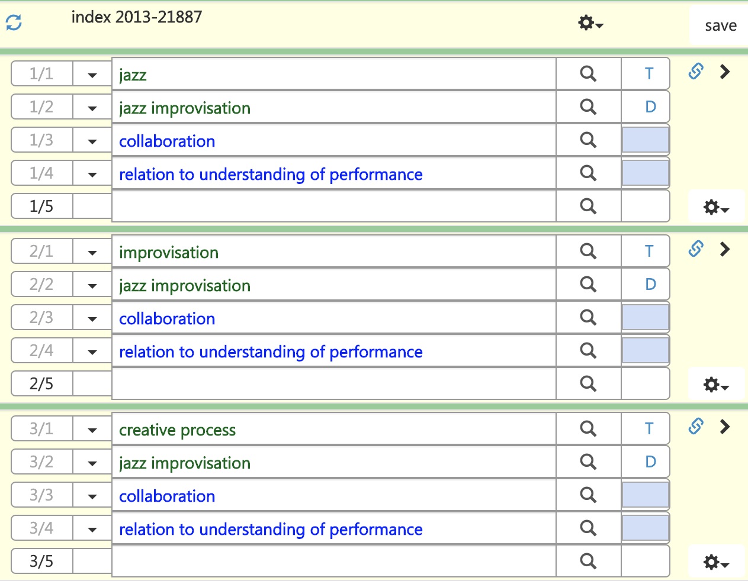The image size is (748, 581).
Task: Click the magnifier beside 'creative process'
Action: click(588, 429)
